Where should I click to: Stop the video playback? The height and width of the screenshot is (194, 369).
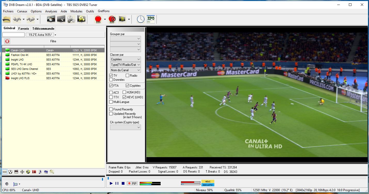pyautogui.click(x=123, y=183)
